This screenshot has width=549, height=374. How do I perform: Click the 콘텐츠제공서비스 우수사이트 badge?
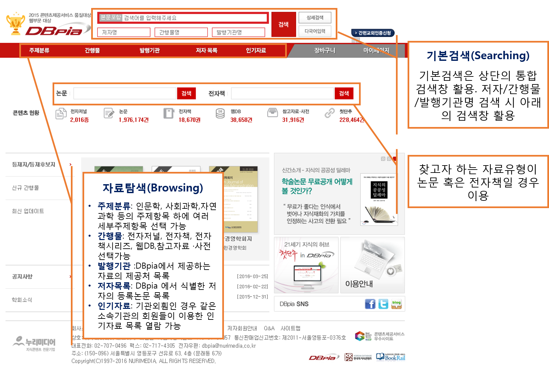click(380, 336)
